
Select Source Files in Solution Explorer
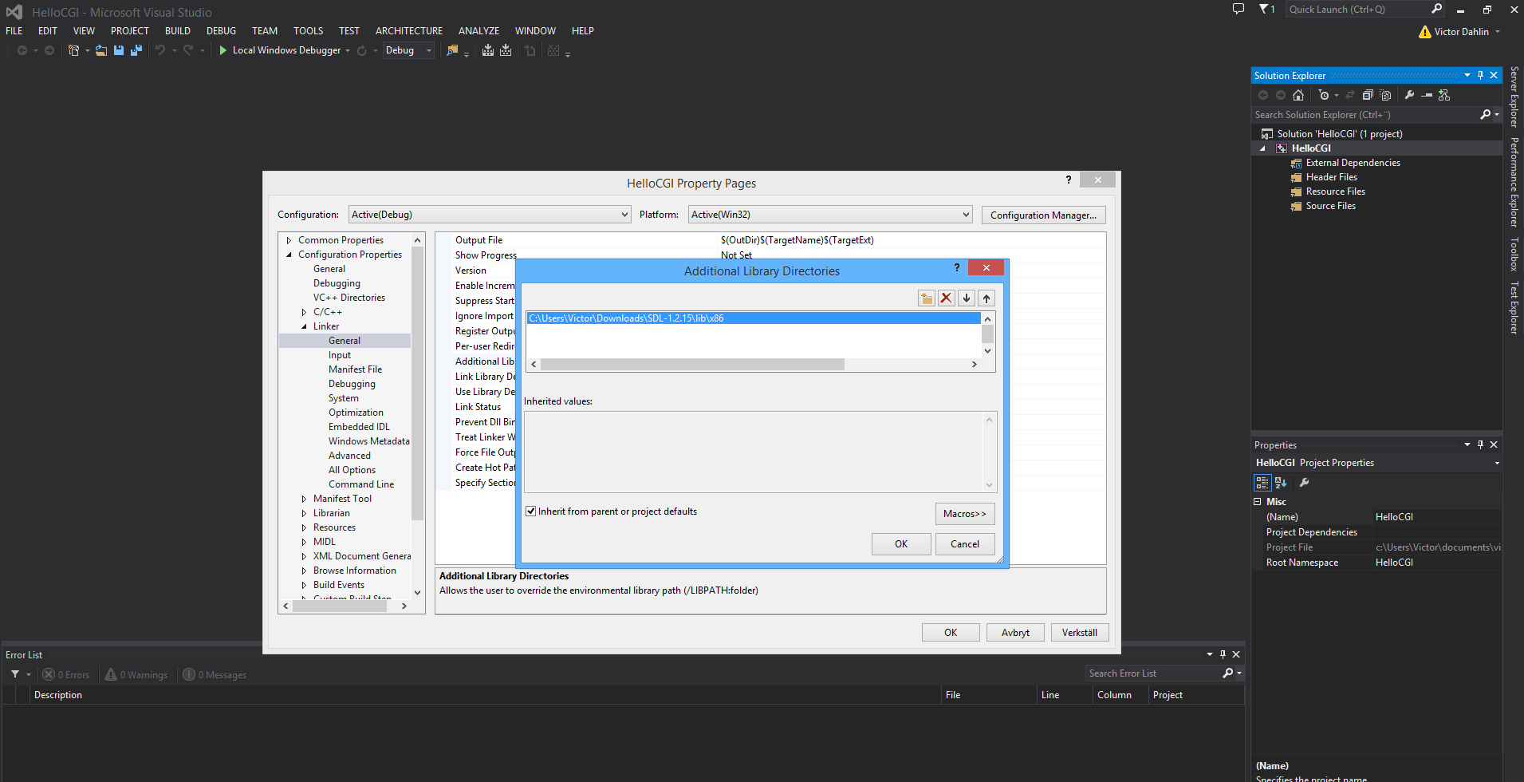click(x=1330, y=206)
